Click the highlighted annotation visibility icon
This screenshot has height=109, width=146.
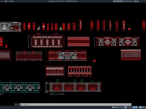pyautogui.click(x=141, y=107)
